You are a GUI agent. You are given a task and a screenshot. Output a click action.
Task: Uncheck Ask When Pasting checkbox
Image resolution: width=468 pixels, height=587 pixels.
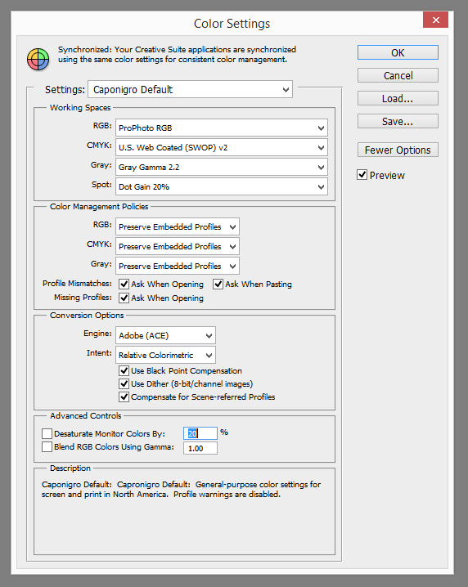[218, 285]
